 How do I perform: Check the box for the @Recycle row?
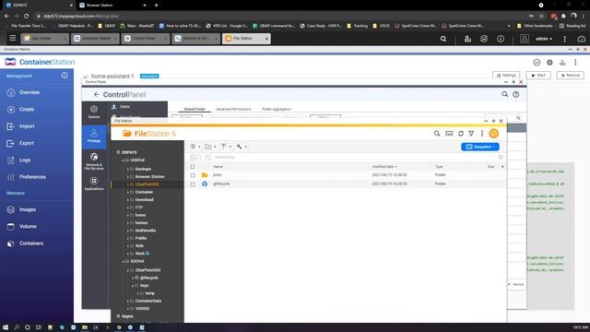click(x=193, y=184)
